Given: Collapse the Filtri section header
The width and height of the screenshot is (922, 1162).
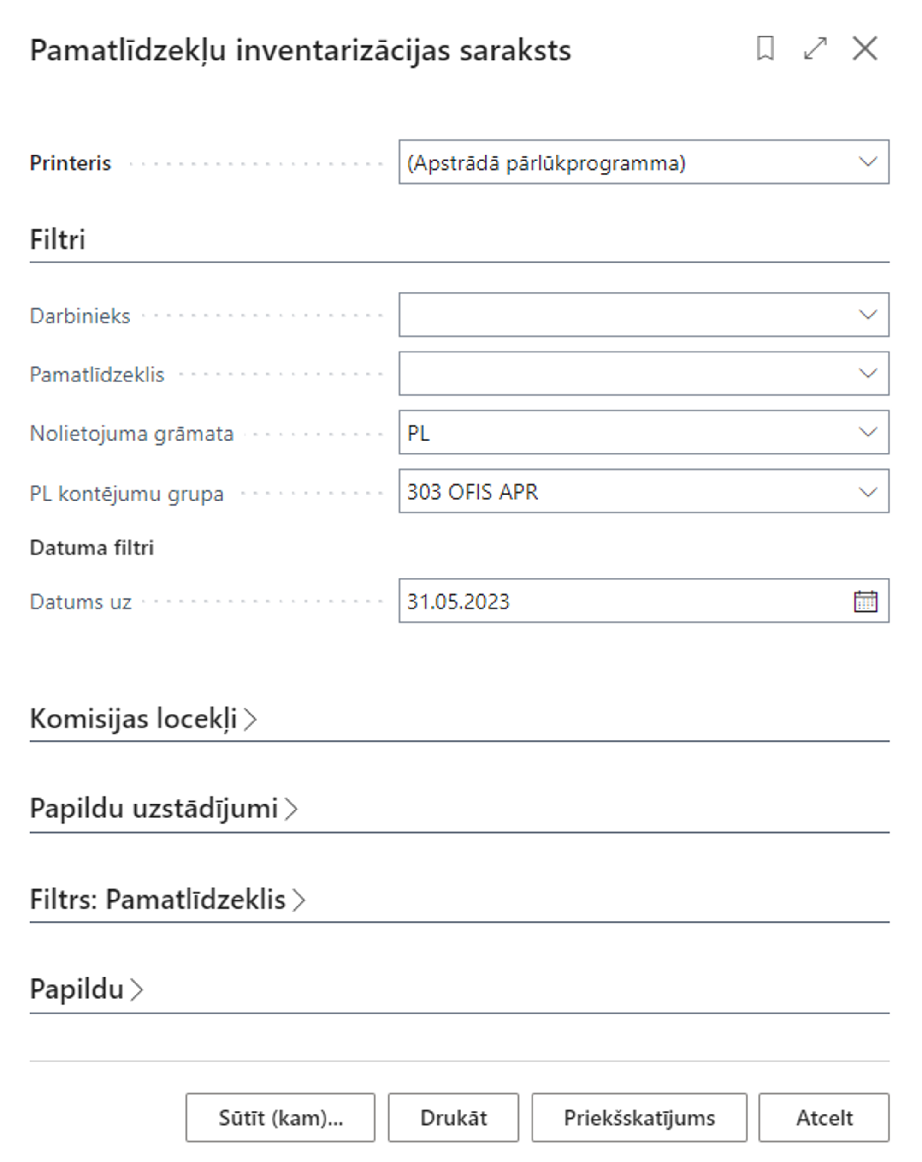Looking at the screenshot, I should click(x=58, y=240).
